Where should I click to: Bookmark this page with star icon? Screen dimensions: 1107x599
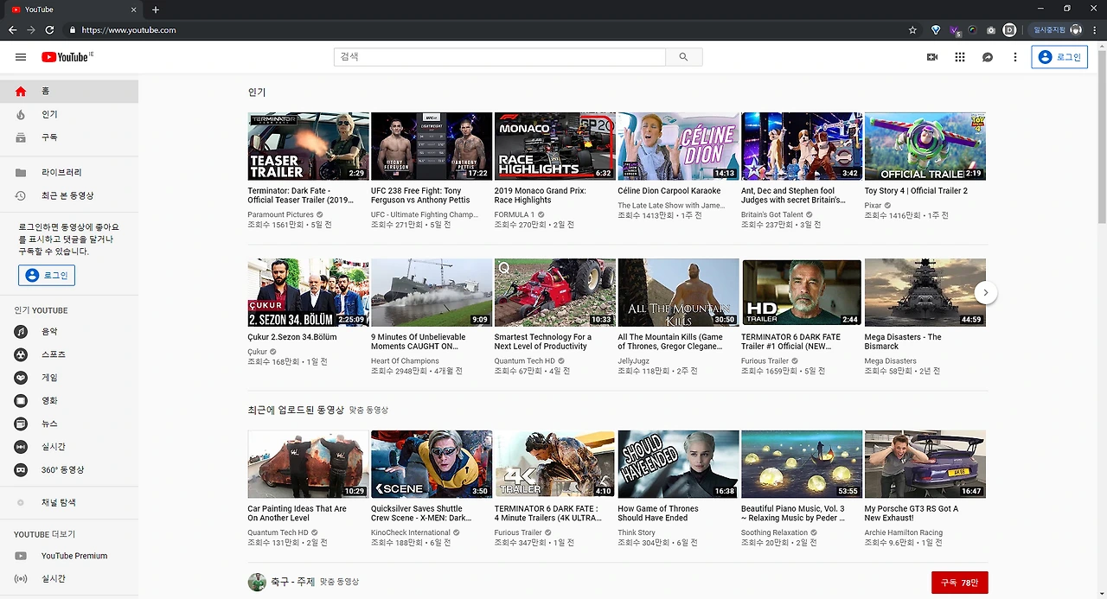(x=912, y=29)
